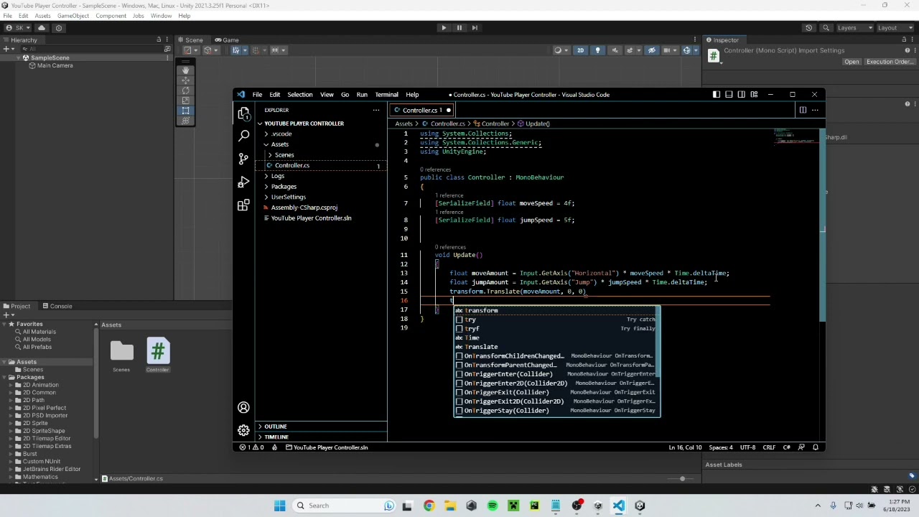Image resolution: width=919 pixels, height=517 pixels.
Task: Open the Unity Component menu
Action: pyautogui.click(x=111, y=16)
